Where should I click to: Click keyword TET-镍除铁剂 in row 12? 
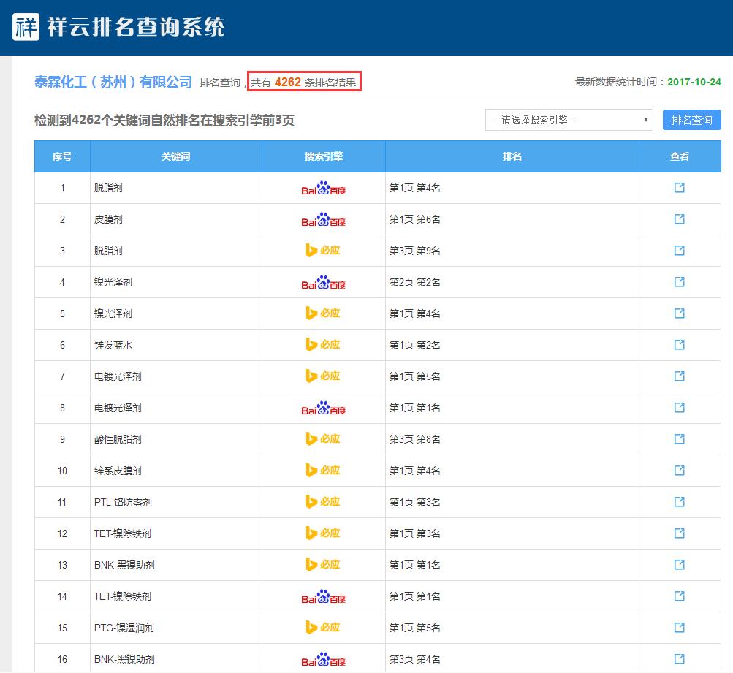click(123, 533)
